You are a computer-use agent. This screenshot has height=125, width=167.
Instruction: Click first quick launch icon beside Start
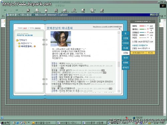click(14, 123)
